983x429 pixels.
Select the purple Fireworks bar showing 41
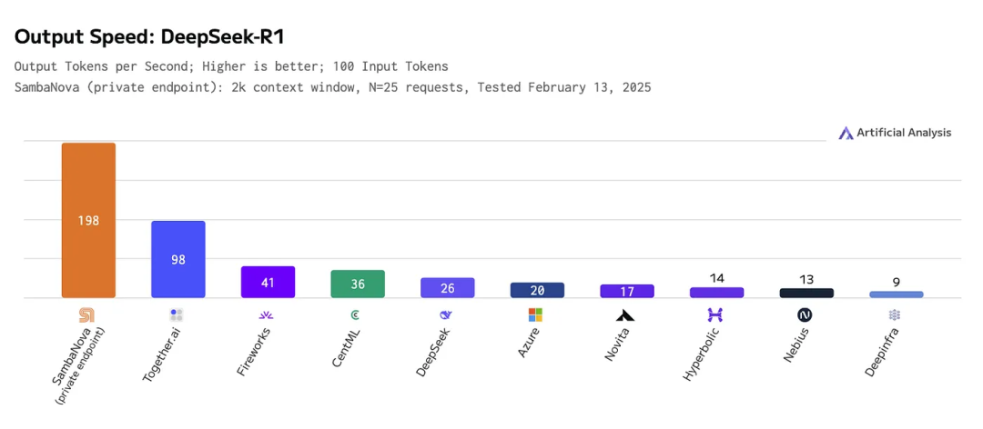click(268, 282)
